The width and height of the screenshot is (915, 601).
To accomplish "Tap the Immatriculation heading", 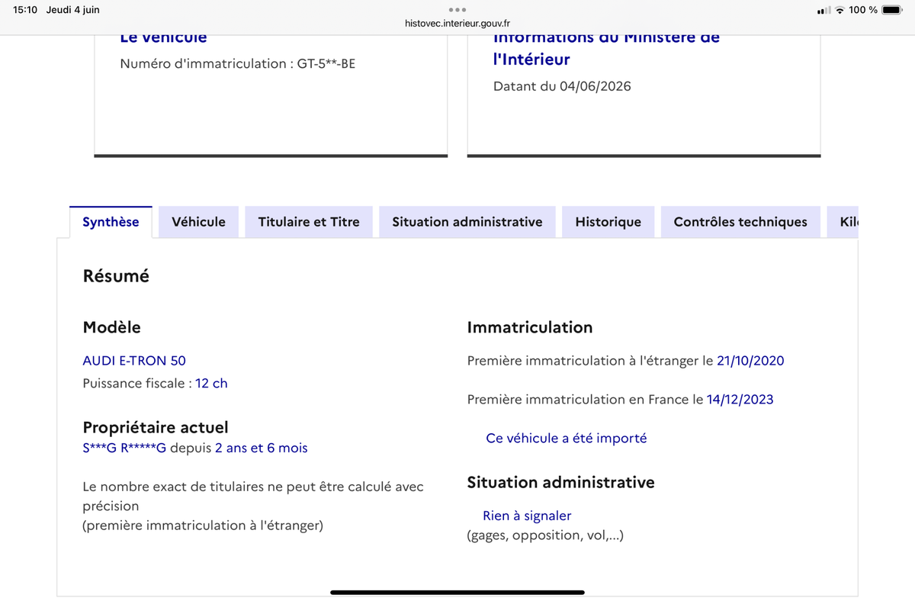I will coord(530,327).
